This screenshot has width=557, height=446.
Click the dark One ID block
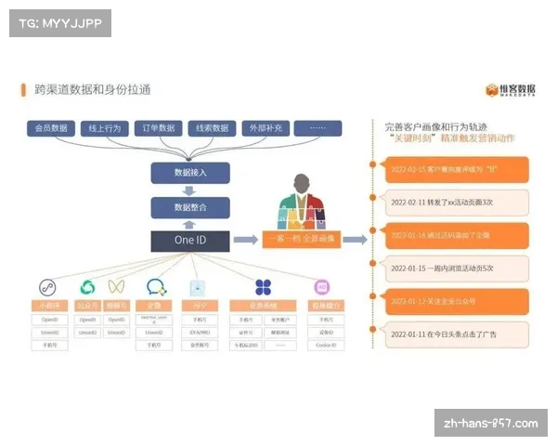(x=190, y=242)
